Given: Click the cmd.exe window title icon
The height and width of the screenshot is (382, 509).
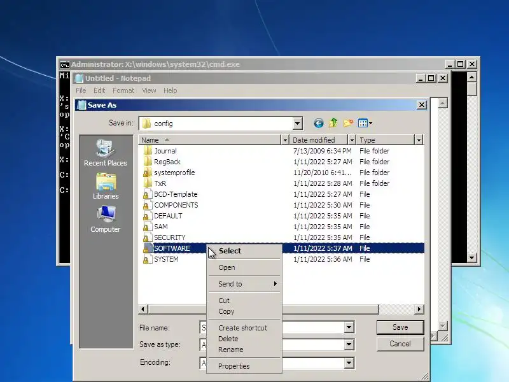Looking at the screenshot, I should tap(65, 65).
